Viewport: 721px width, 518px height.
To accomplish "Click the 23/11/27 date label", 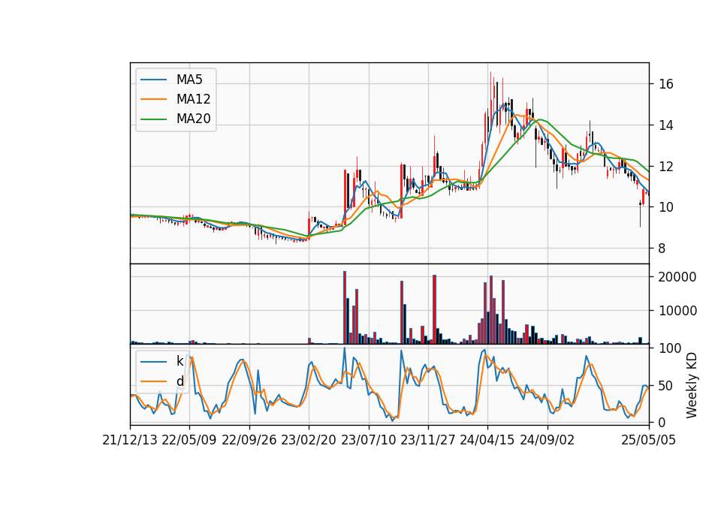I will pyautogui.click(x=428, y=440).
